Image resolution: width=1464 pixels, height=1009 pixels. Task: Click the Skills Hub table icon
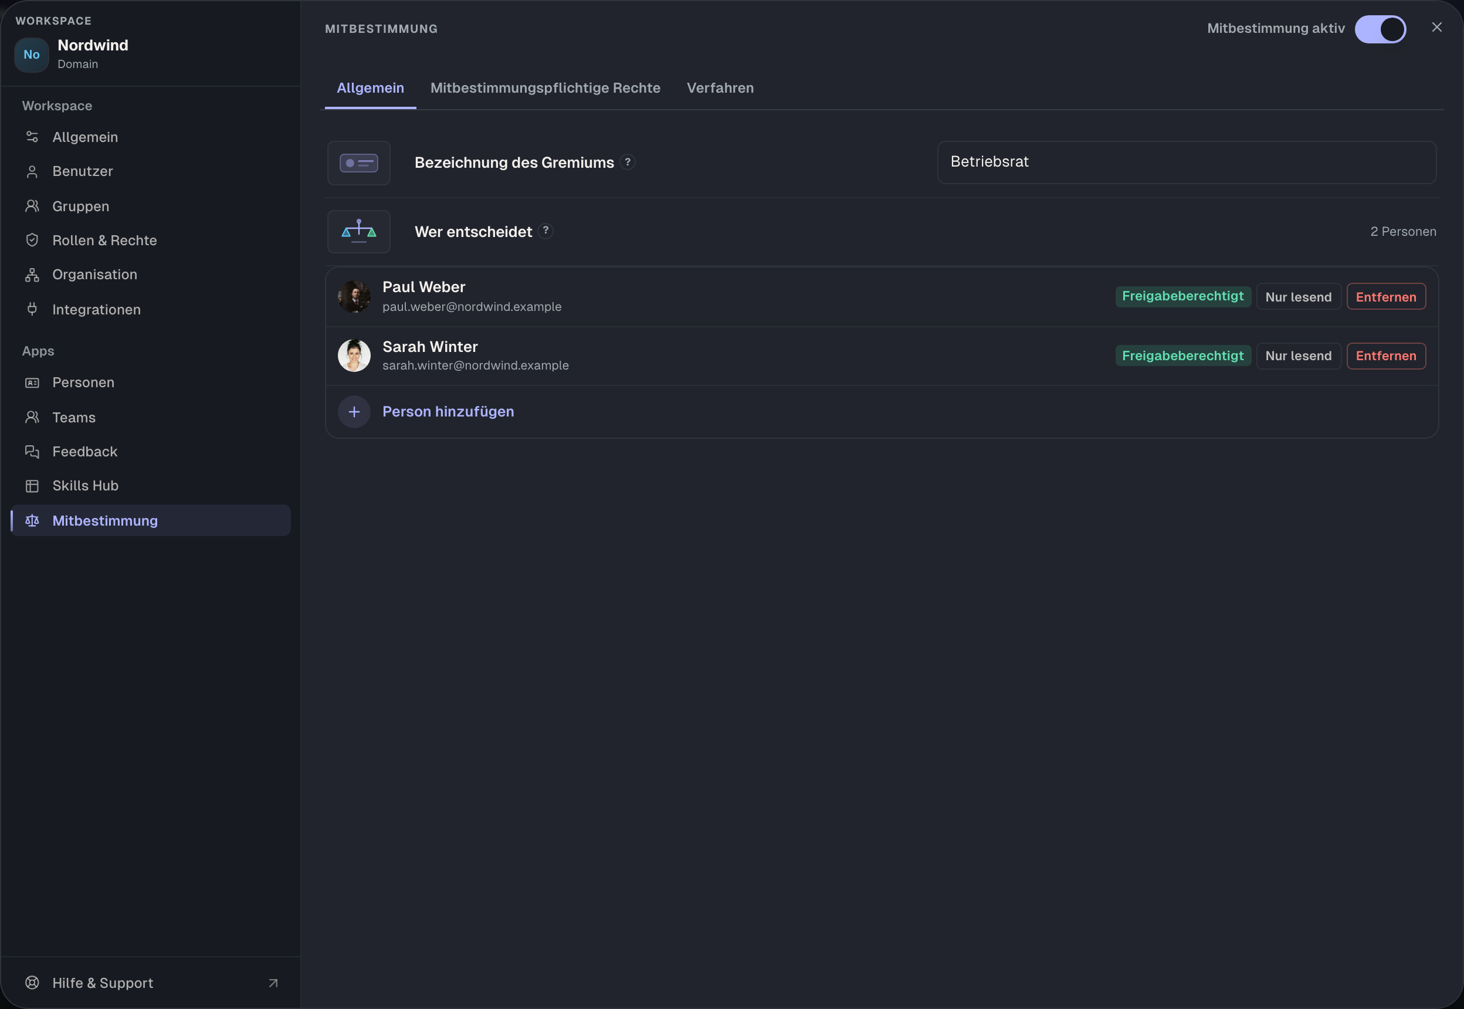[x=32, y=486]
